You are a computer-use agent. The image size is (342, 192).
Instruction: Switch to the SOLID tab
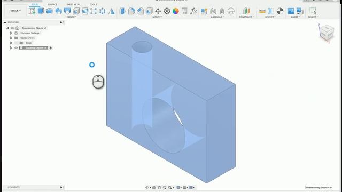[x=35, y=4]
